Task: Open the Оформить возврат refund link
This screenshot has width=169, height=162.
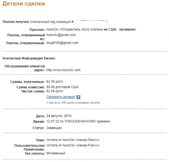Action: coord(61,97)
